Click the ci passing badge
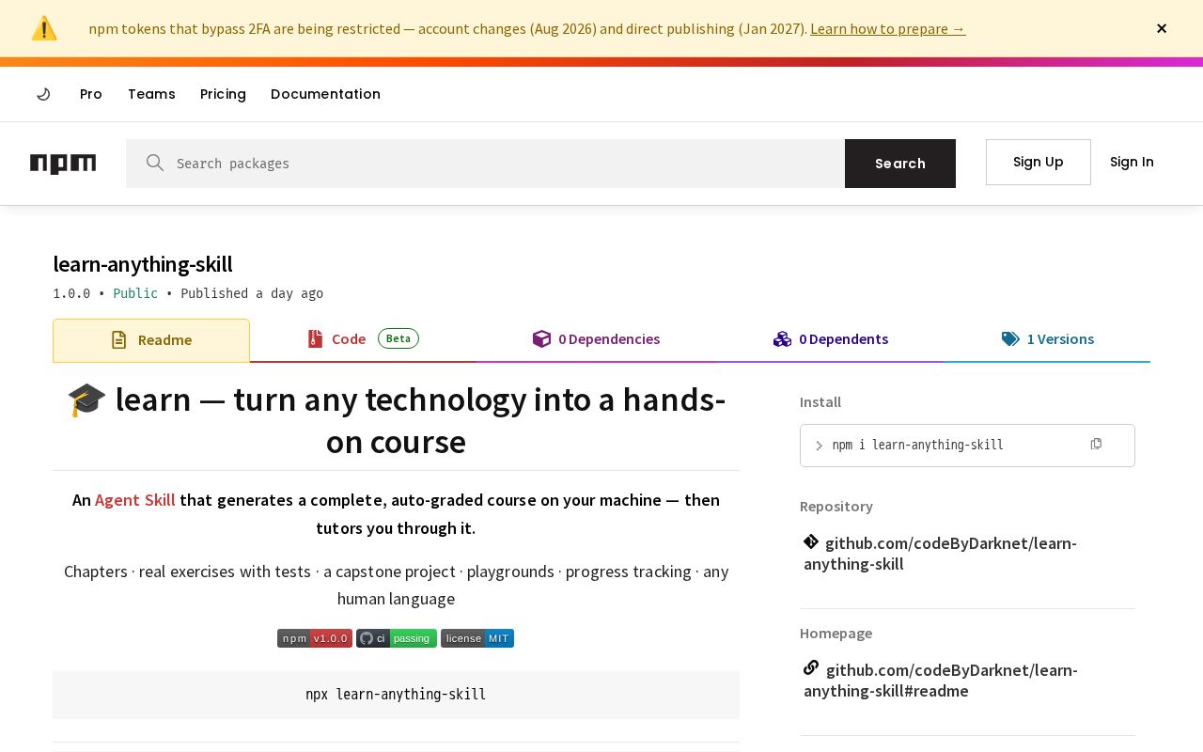 [x=397, y=638]
